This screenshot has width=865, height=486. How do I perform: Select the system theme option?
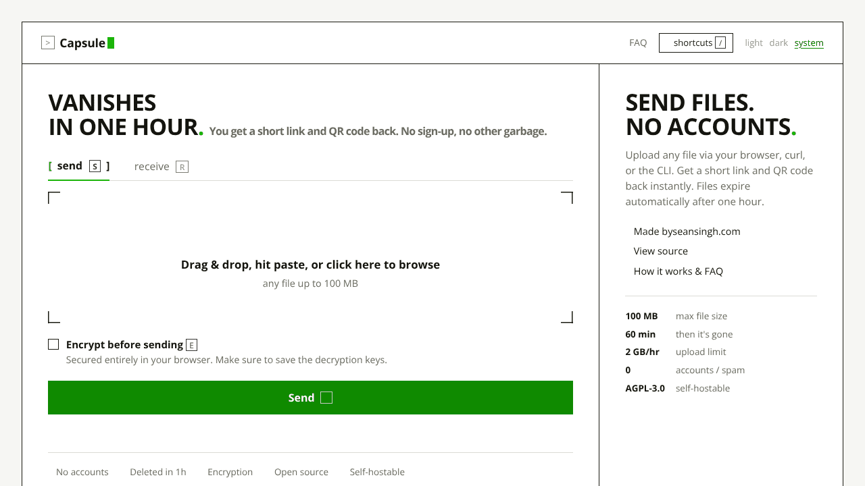pyautogui.click(x=809, y=43)
